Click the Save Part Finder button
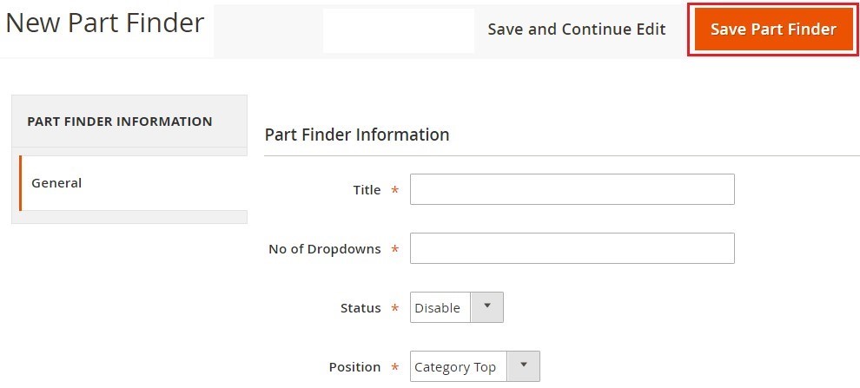The height and width of the screenshot is (388, 860). pyautogui.click(x=772, y=30)
